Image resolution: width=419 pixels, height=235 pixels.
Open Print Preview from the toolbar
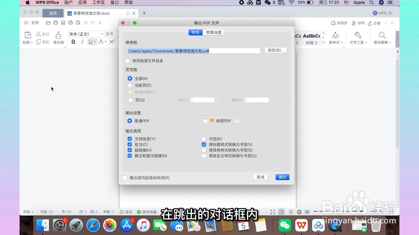[78, 23]
